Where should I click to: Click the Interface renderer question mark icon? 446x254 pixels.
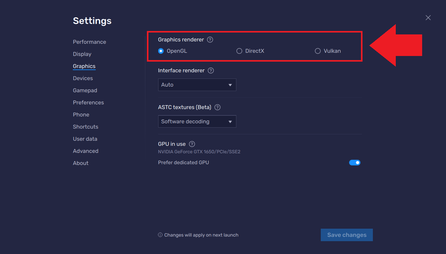[210, 70]
